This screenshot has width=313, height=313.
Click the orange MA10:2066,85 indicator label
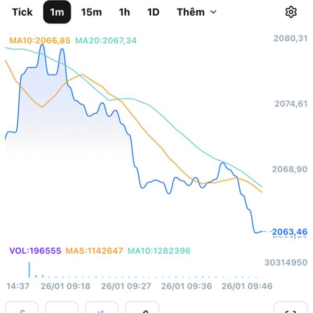(x=40, y=40)
